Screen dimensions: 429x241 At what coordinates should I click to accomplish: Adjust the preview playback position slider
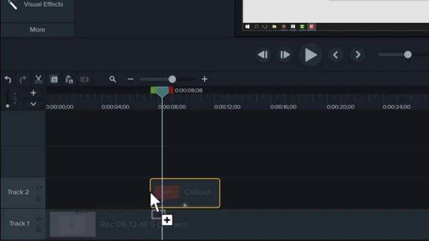[408, 55]
